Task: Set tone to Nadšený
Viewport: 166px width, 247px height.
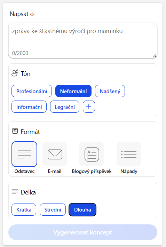Action: pyautogui.click(x=110, y=91)
